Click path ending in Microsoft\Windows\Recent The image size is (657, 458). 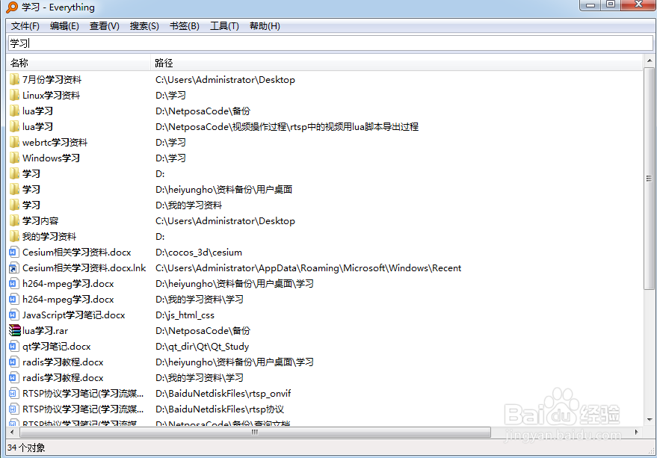click(308, 267)
